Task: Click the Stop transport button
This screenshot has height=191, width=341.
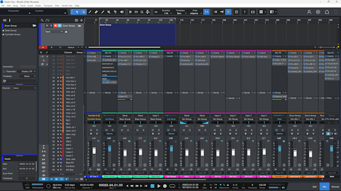Action: point(152,186)
